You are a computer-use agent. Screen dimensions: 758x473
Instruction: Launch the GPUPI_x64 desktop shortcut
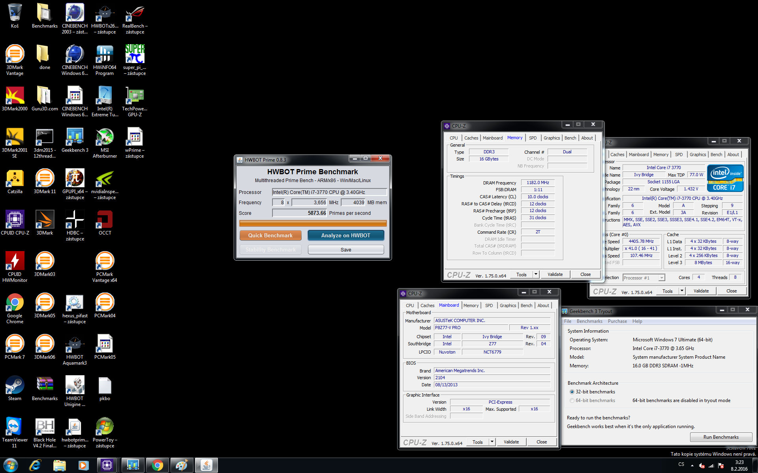pyautogui.click(x=75, y=184)
